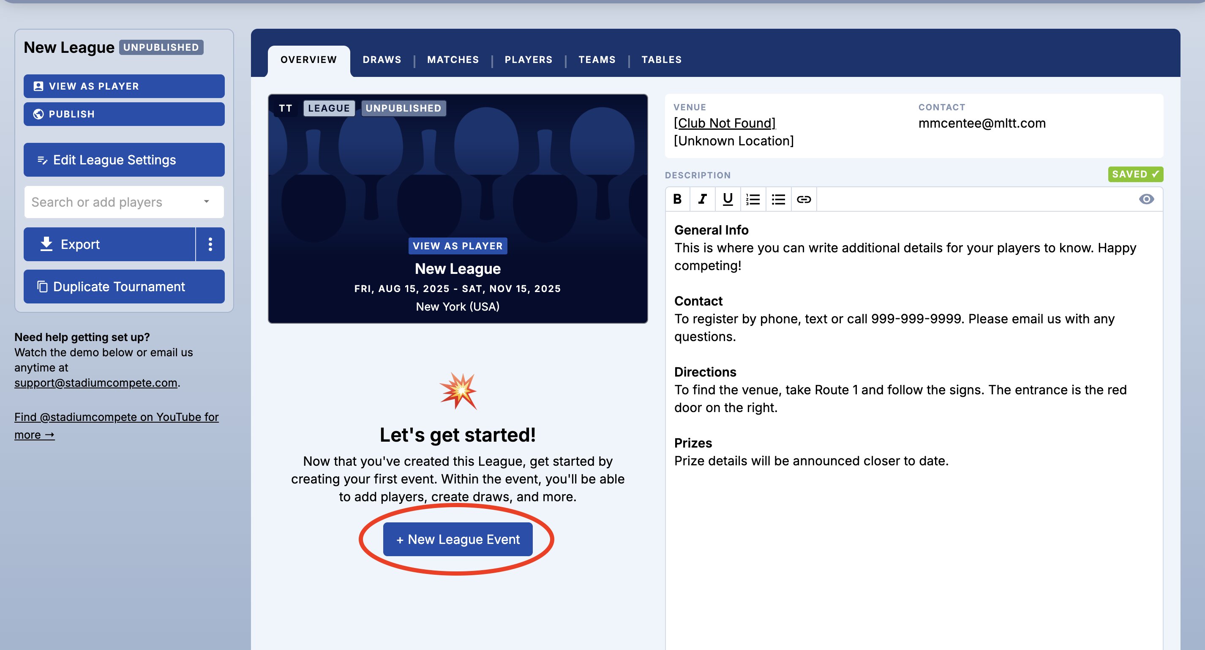Expand the search players dropdown arrow
1205x650 pixels.
206,202
